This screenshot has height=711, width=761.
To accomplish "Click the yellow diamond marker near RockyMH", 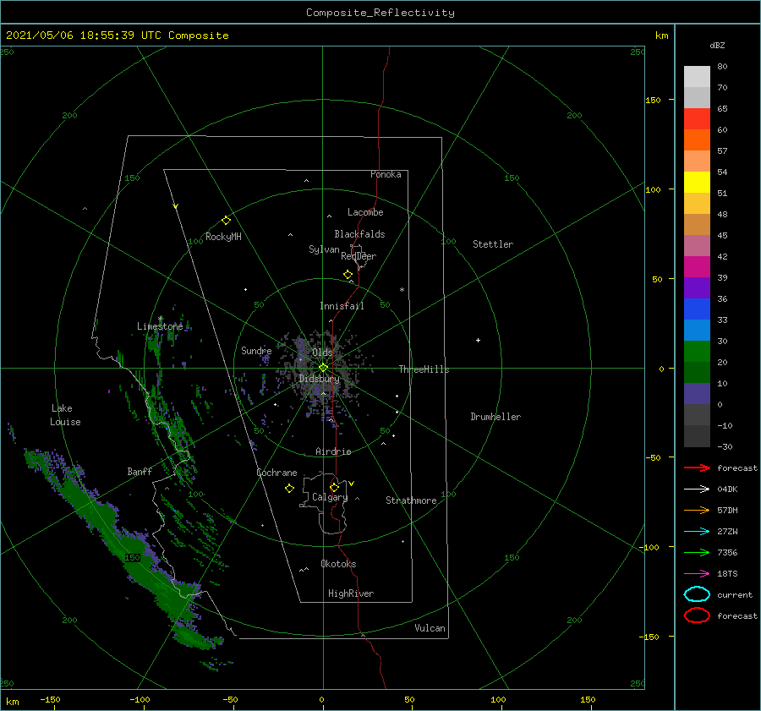I will pos(226,221).
